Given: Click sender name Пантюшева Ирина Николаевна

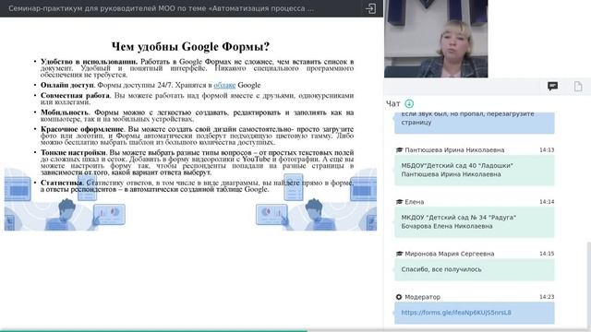Looking at the screenshot, I should click(x=454, y=149).
